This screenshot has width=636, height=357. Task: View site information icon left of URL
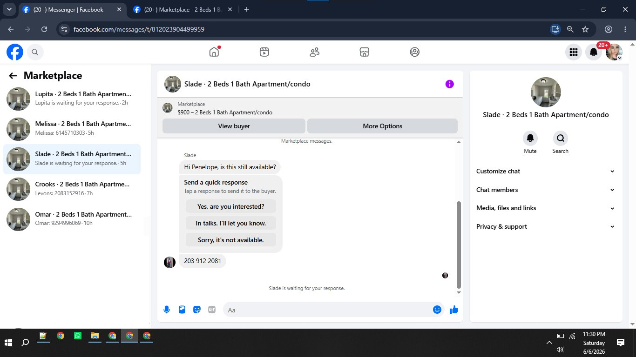coord(64,29)
